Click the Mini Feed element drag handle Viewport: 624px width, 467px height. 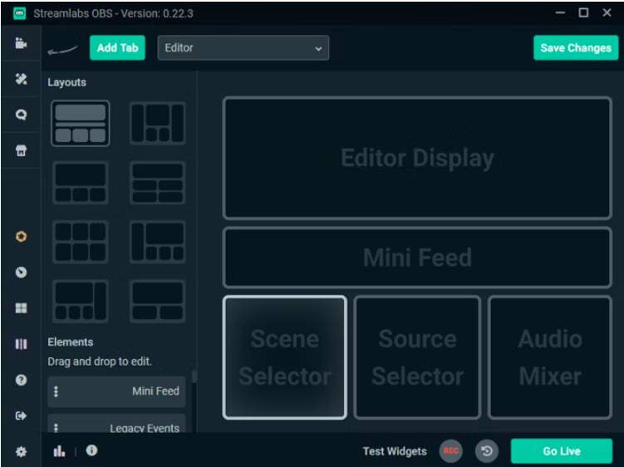point(57,391)
